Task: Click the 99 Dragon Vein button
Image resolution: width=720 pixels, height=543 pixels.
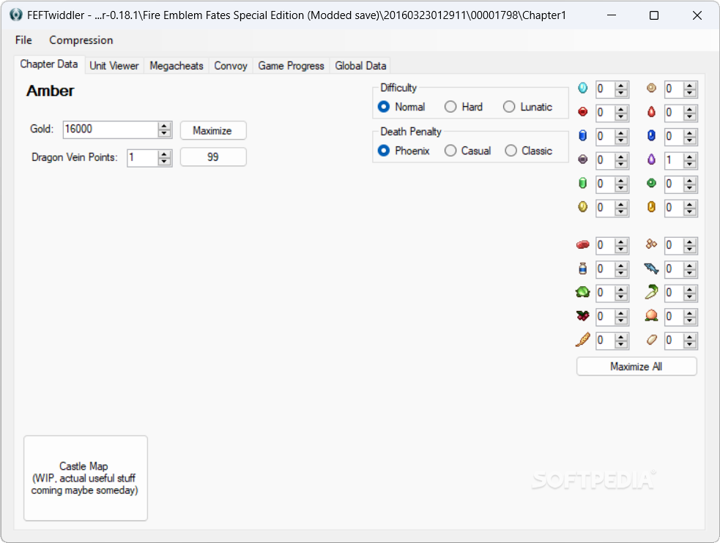Action: pyautogui.click(x=213, y=157)
